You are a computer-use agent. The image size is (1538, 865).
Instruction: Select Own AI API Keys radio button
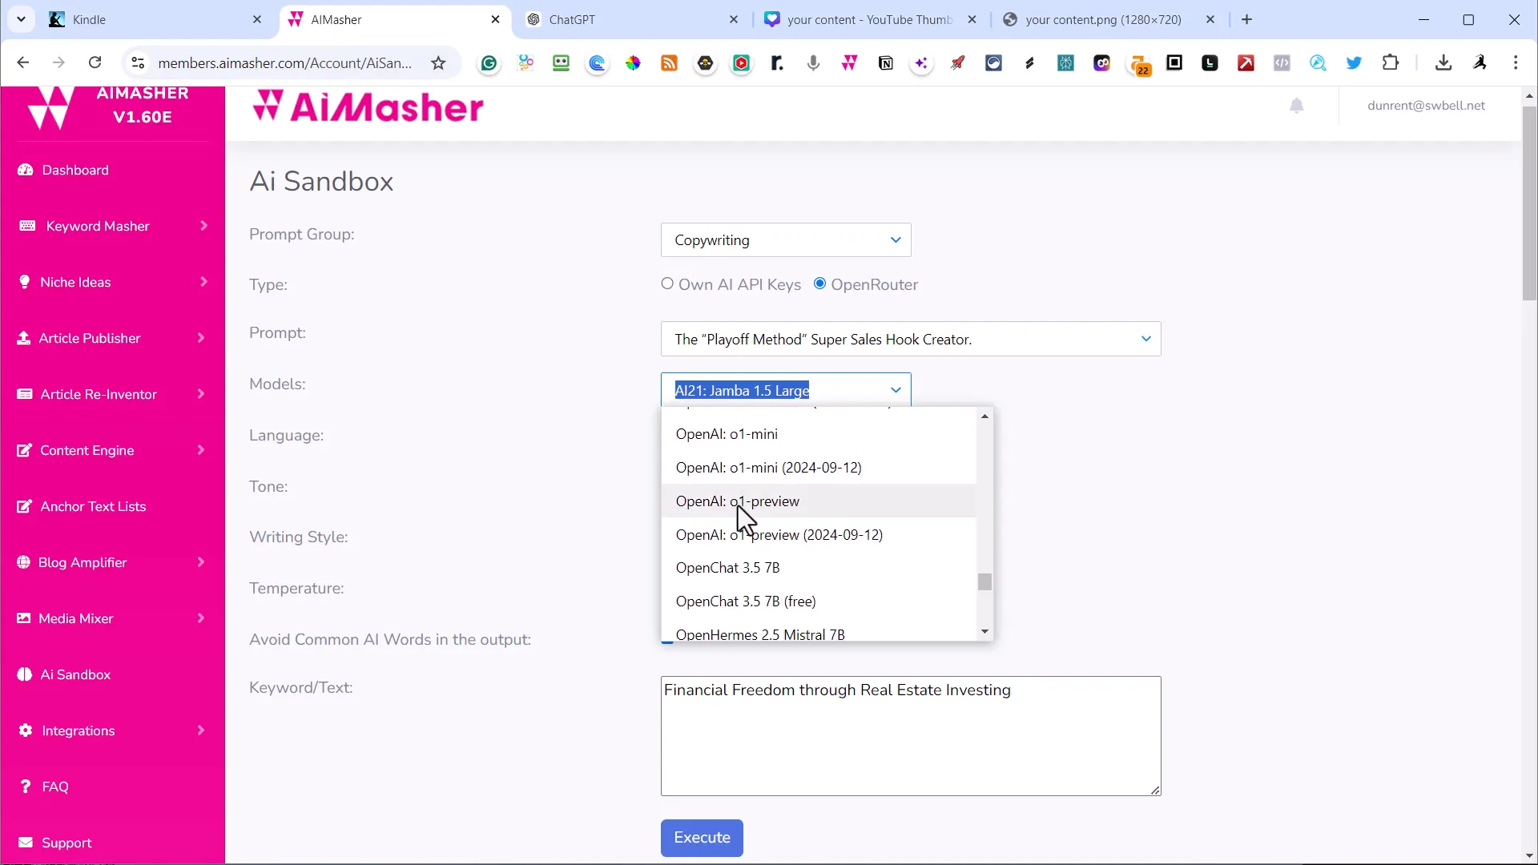tap(667, 284)
